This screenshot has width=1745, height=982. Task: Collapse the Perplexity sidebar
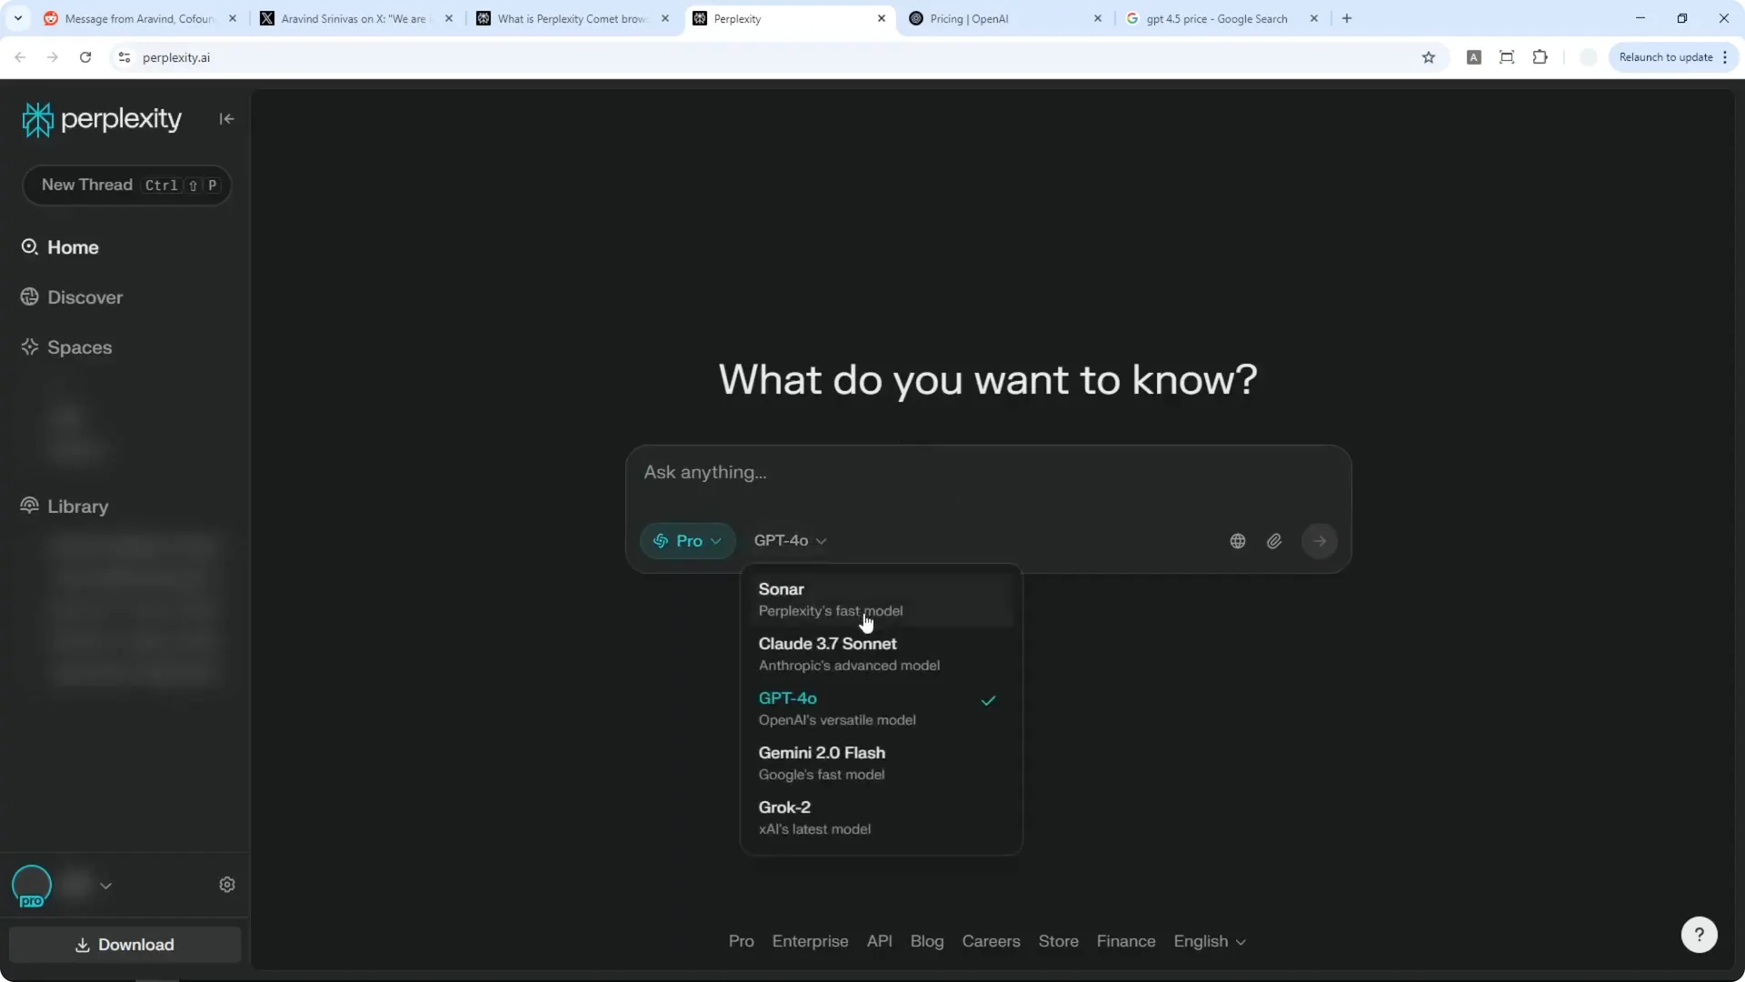[226, 119]
